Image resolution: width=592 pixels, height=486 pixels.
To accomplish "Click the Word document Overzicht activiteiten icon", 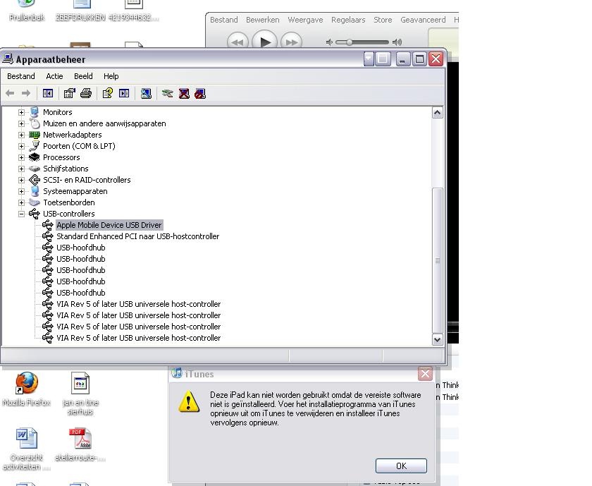I will point(27,438).
